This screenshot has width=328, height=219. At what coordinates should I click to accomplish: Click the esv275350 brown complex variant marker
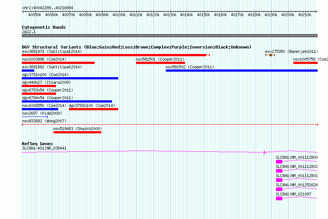pyautogui.click(x=270, y=55)
